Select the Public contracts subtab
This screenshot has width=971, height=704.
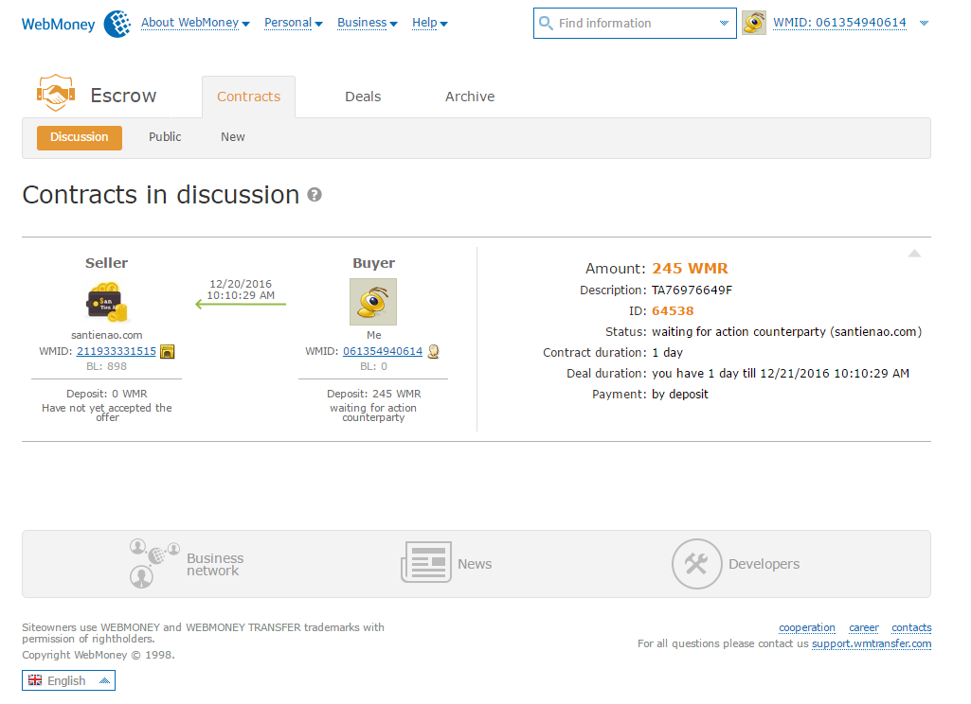[165, 137]
